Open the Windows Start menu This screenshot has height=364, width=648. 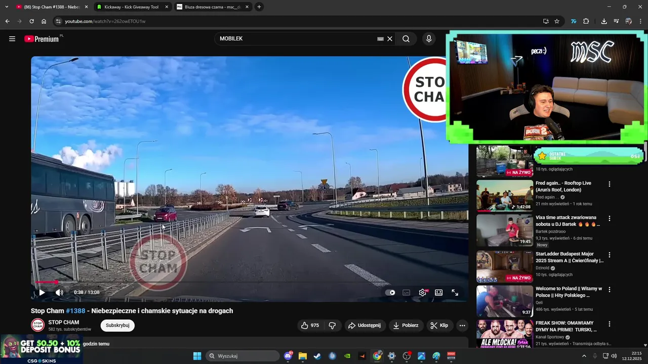197,356
